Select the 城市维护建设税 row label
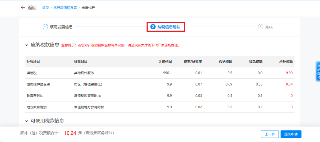This screenshot has height=142, width=320. click(x=38, y=84)
